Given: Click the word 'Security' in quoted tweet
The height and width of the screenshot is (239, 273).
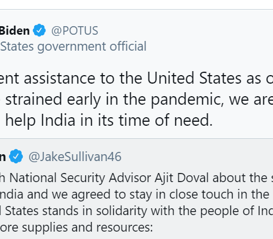Looking at the screenshot, I should (x=82, y=178).
